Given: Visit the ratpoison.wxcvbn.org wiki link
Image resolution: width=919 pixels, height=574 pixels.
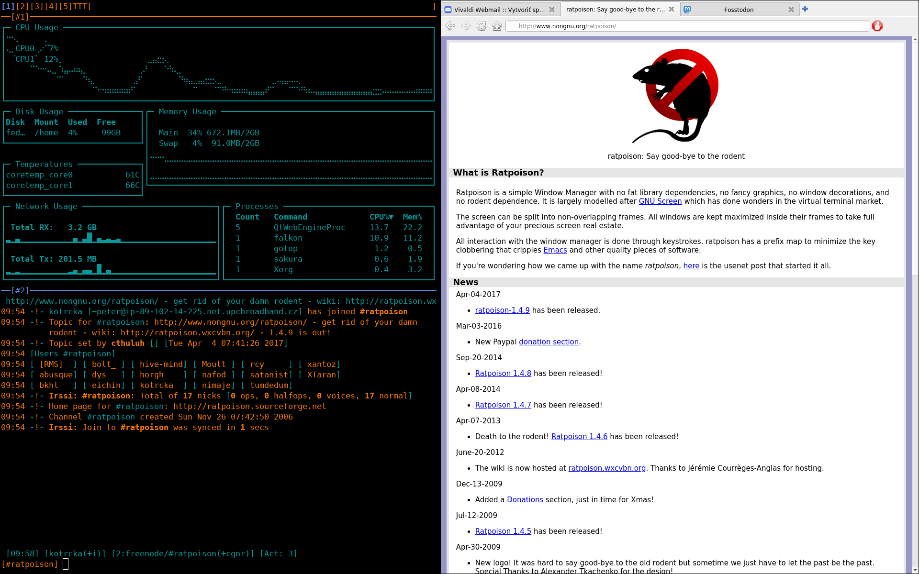Looking at the screenshot, I should (607, 468).
